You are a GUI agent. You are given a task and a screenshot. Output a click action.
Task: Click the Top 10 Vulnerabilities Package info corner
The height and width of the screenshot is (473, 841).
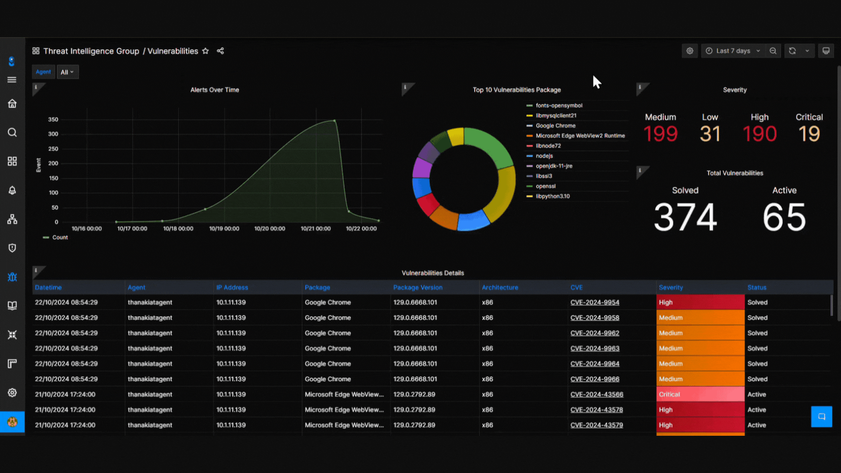point(406,88)
